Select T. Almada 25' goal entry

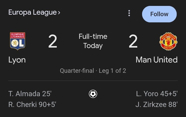(30, 94)
